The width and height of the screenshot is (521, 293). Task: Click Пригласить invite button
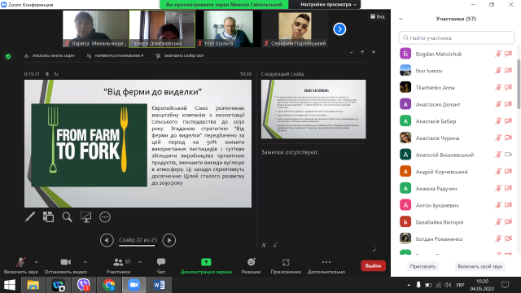point(422,266)
